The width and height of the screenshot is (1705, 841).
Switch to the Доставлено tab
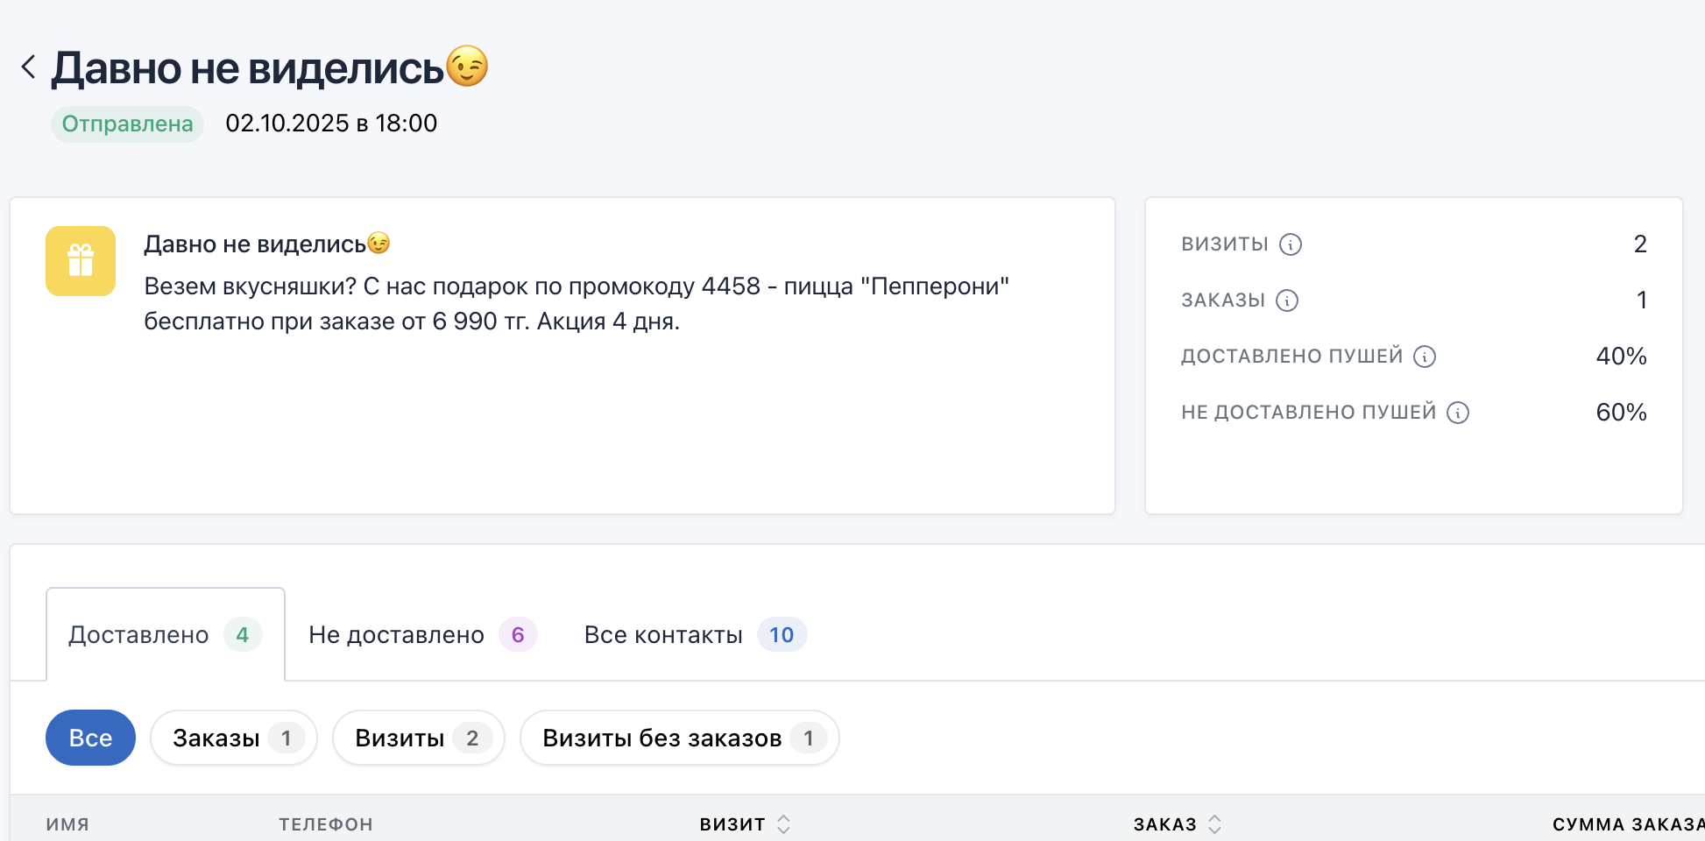165,634
